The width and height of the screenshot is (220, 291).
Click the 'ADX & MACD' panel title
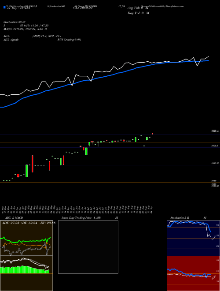coord(14,218)
